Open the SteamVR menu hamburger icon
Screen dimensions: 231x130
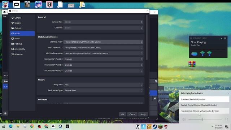point(191,38)
